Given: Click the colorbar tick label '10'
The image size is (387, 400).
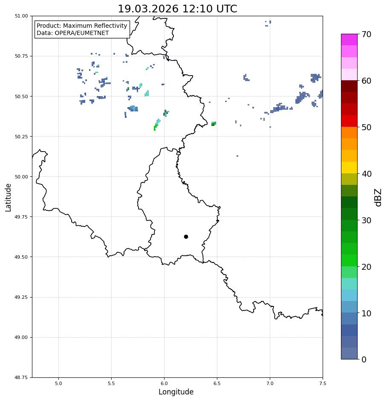Looking at the screenshot, I should 367,313.
